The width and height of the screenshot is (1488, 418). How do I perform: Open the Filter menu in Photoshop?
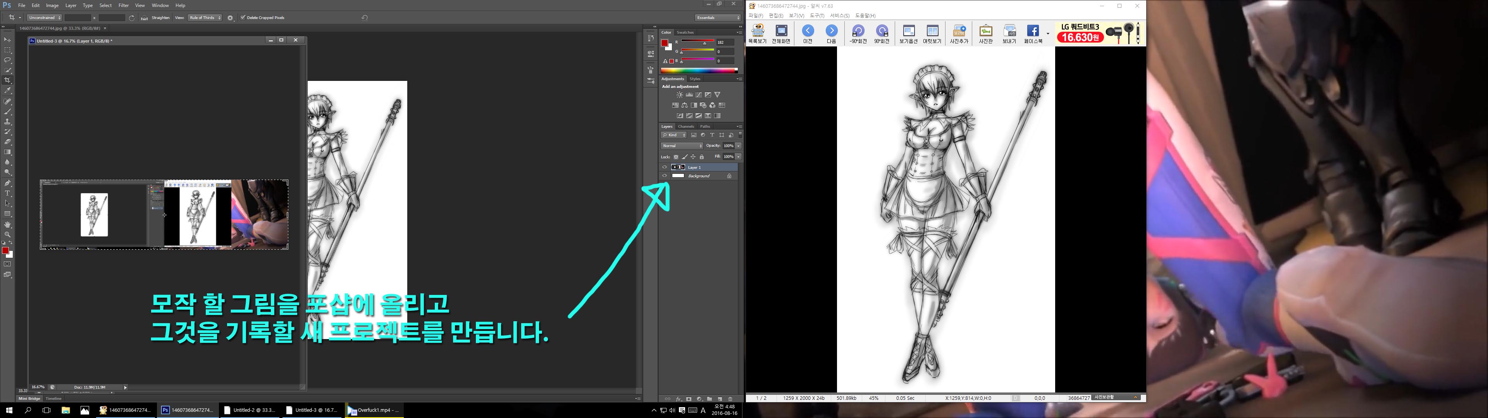coord(124,5)
